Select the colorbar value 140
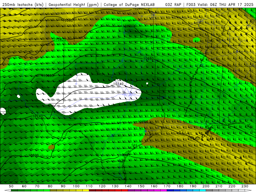 point(128,186)
